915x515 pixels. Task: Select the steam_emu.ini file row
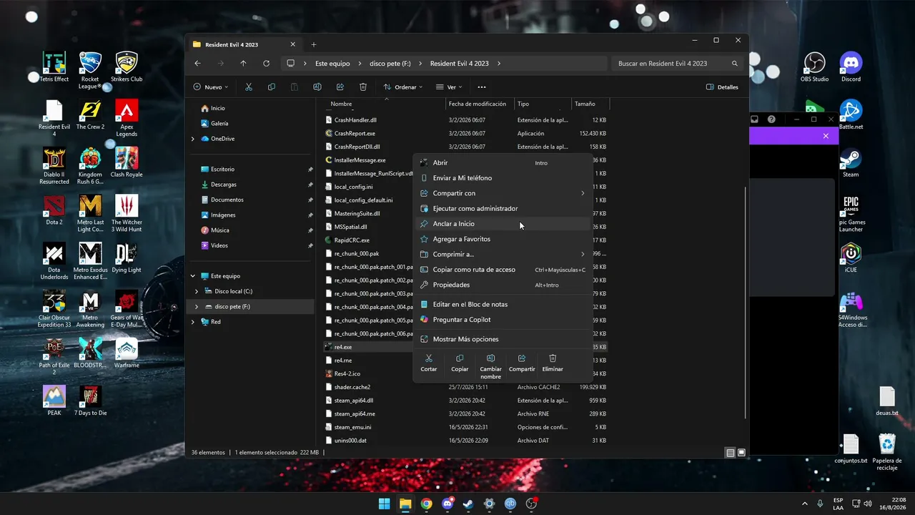click(x=466, y=427)
